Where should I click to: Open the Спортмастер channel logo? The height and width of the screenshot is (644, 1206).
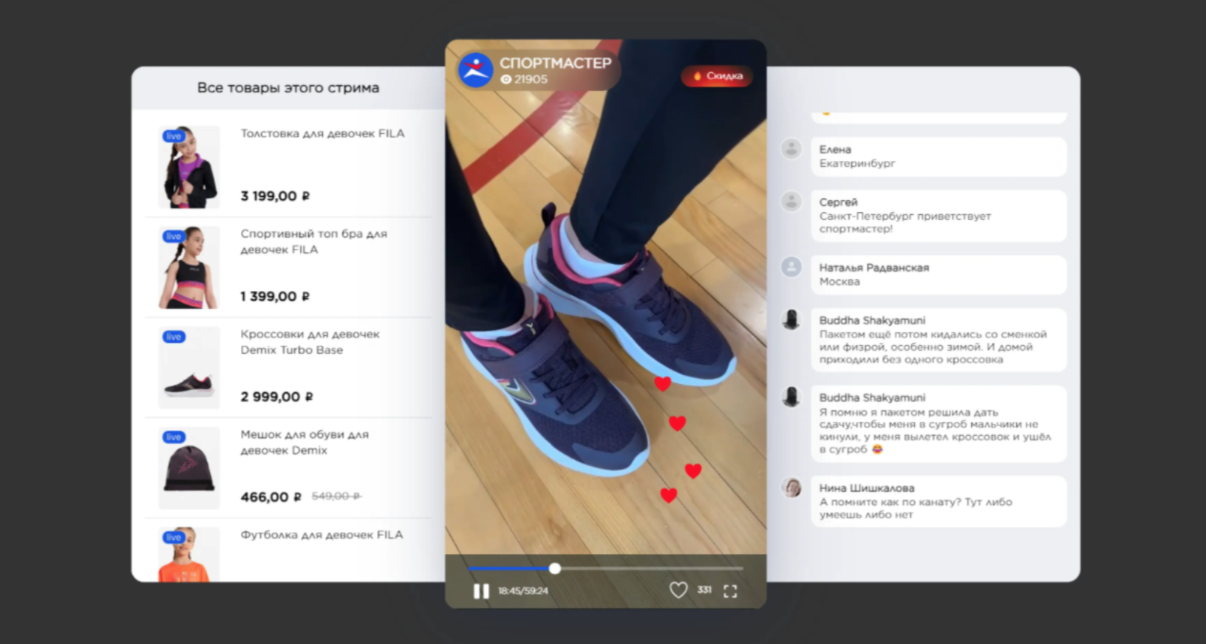476,70
